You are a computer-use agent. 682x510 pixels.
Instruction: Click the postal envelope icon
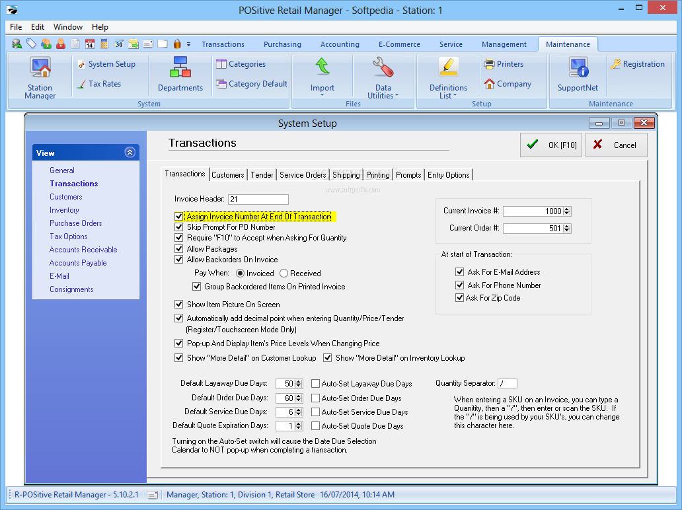pos(148,44)
